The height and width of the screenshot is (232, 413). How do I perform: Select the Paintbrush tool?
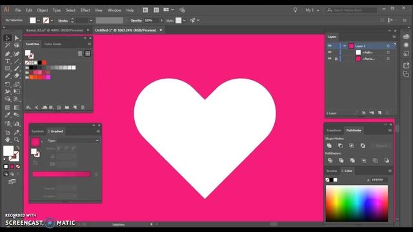click(17, 69)
